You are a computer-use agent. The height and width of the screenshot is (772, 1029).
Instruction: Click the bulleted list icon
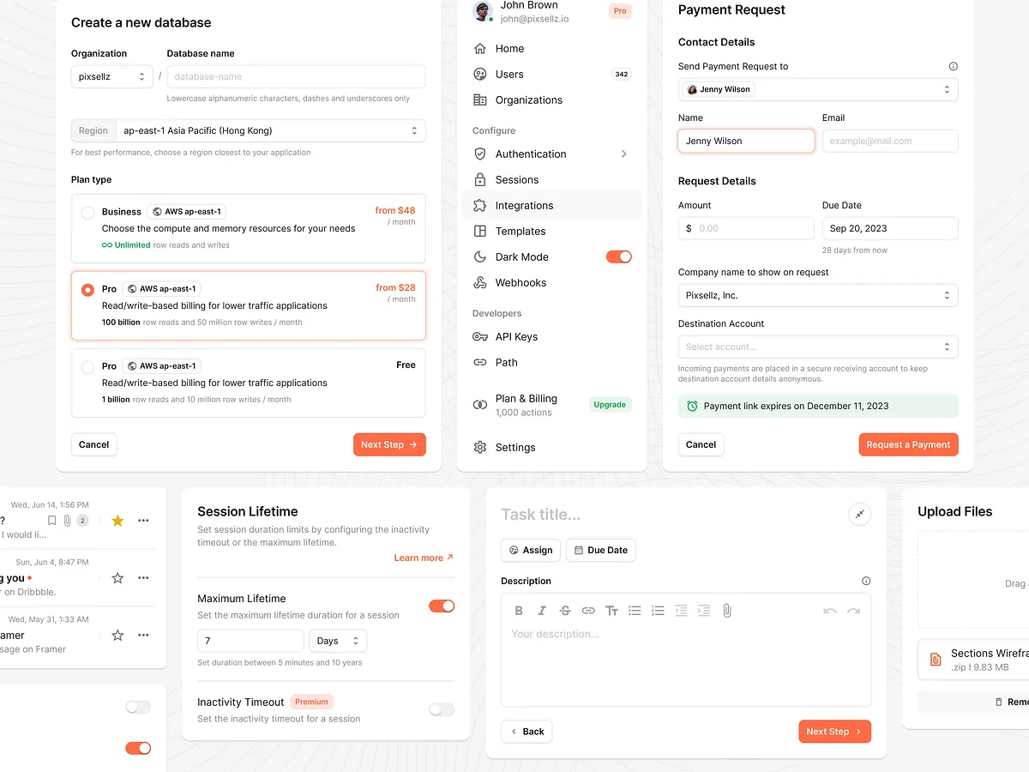(635, 610)
